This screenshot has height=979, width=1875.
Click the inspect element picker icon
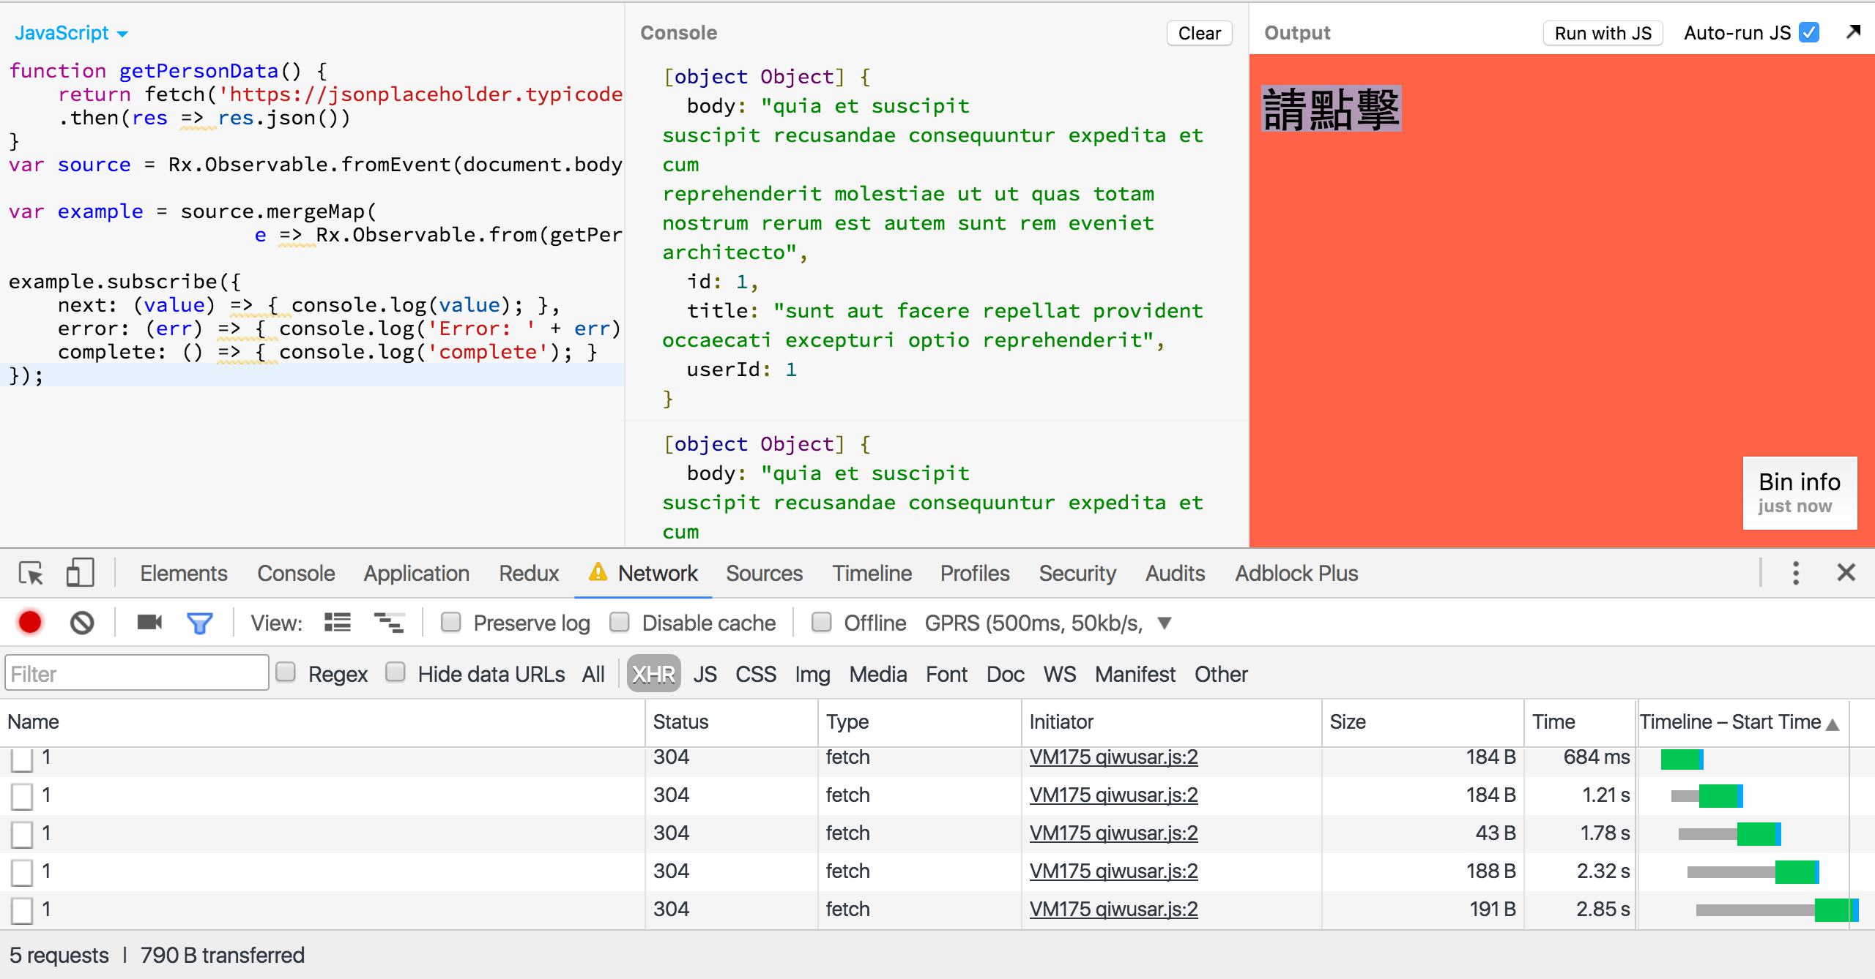[31, 573]
